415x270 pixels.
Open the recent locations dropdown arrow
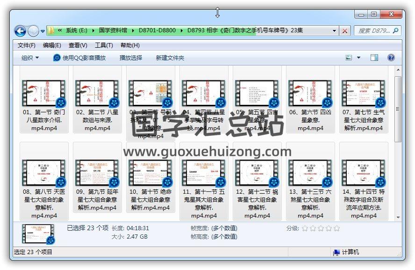point(43,31)
